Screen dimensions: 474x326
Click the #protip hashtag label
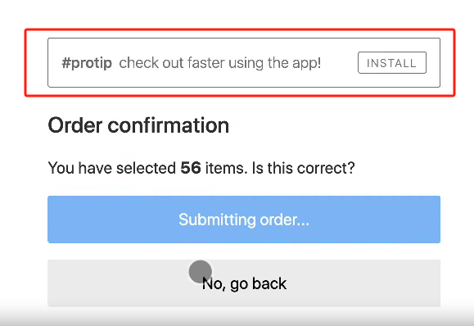point(87,63)
